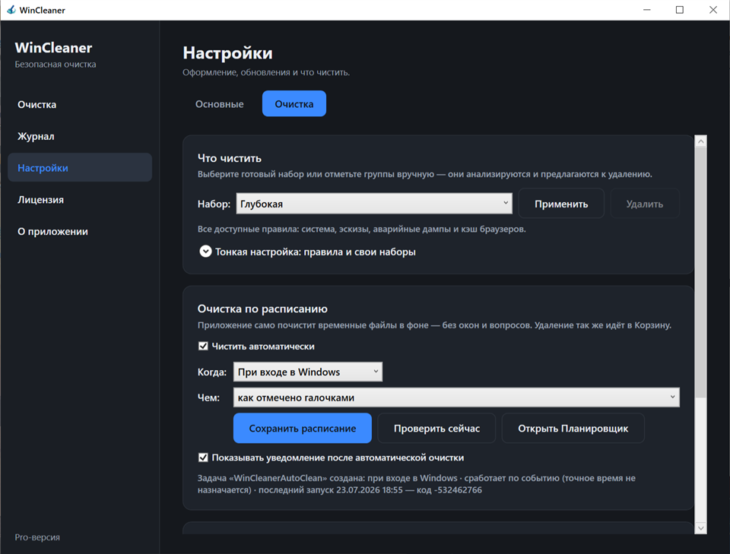
Task: Click the Что чистить heading
Action: tap(230, 158)
